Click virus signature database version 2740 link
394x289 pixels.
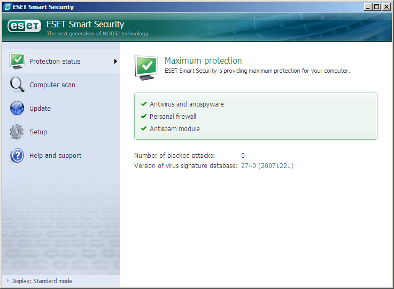pyautogui.click(x=267, y=166)
